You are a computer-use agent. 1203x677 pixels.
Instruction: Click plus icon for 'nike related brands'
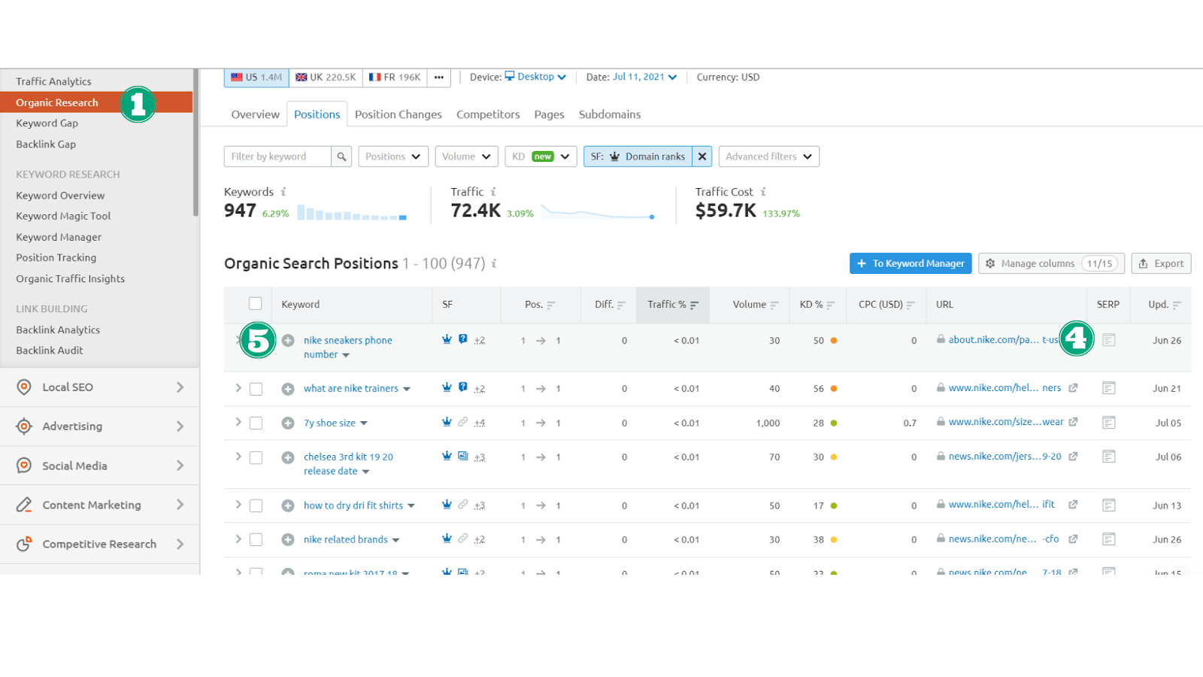288,539
